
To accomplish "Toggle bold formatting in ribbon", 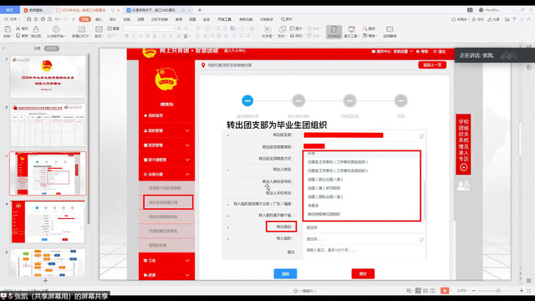I will [126, 35].
